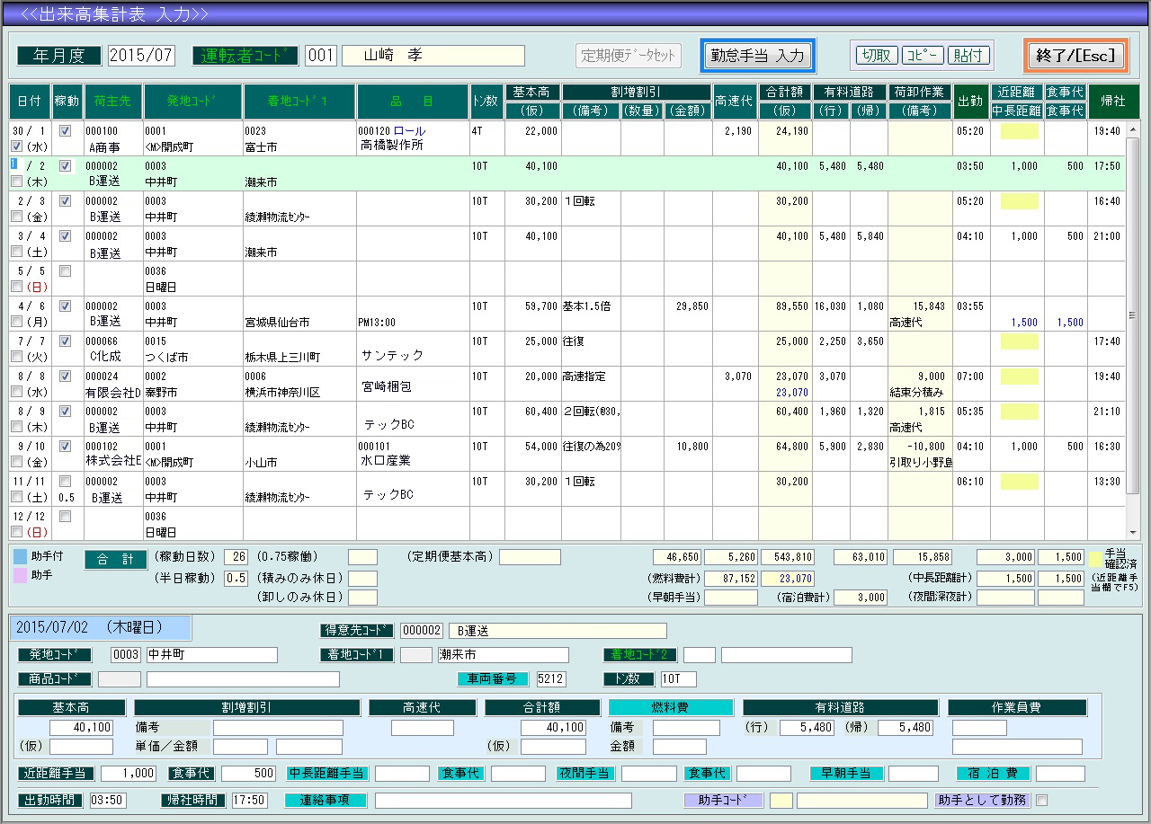
Task: Click the トン数 field showing 10T
Action: point(678,678)
